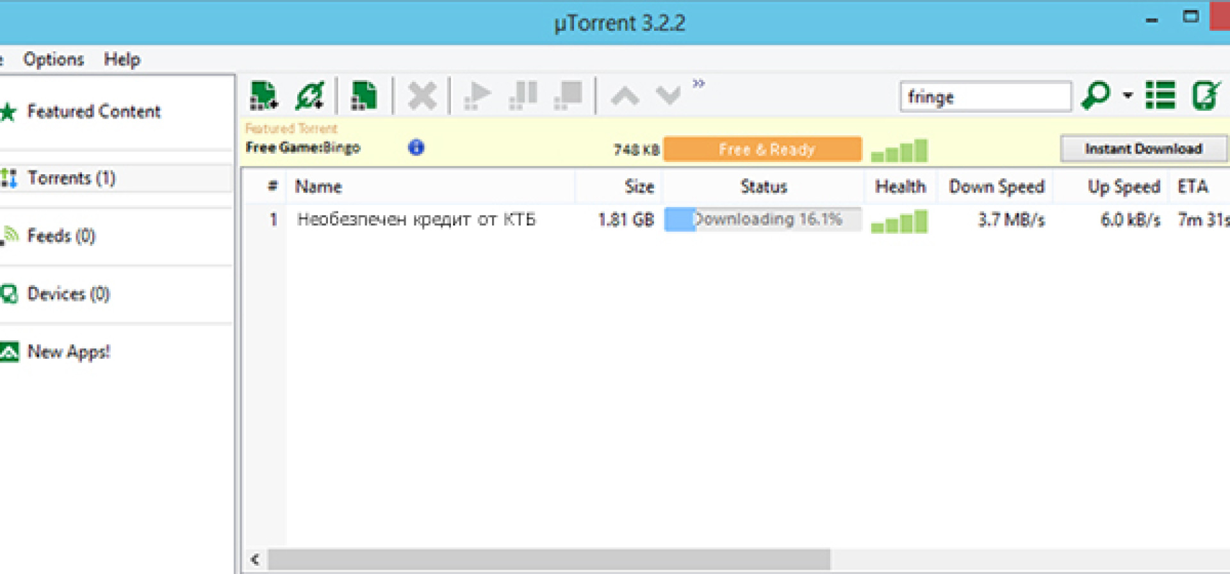The image size is (1230, 574).
Task: Click the search field containing fringe
Action: click(985, 97)
